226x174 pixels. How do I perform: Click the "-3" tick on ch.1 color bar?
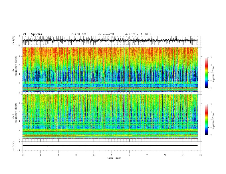pyautogui.click(x=211, y=57)
